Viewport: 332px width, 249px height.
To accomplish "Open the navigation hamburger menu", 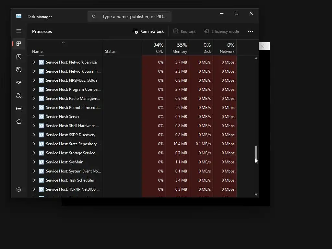I will (x=19, y=31).
